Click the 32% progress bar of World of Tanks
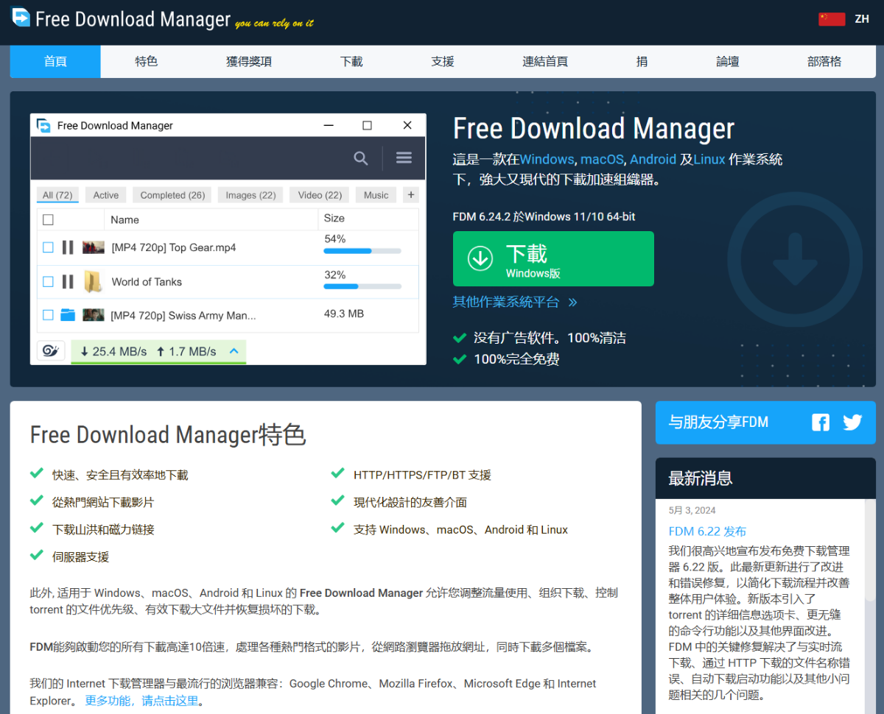Viewport: 884px width, 714px height. click(x=362, y=286)
